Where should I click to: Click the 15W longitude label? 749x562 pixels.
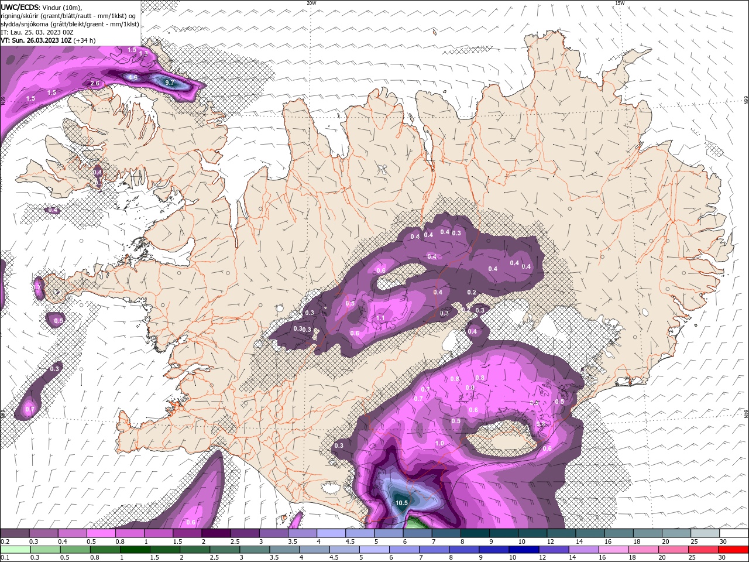click(x=620, y=3)
